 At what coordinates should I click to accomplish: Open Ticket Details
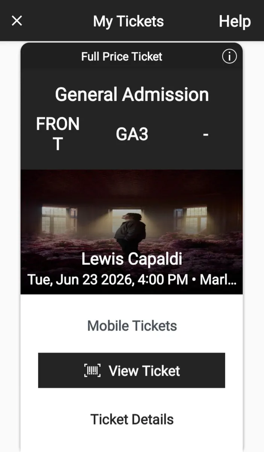click(132, 419)
